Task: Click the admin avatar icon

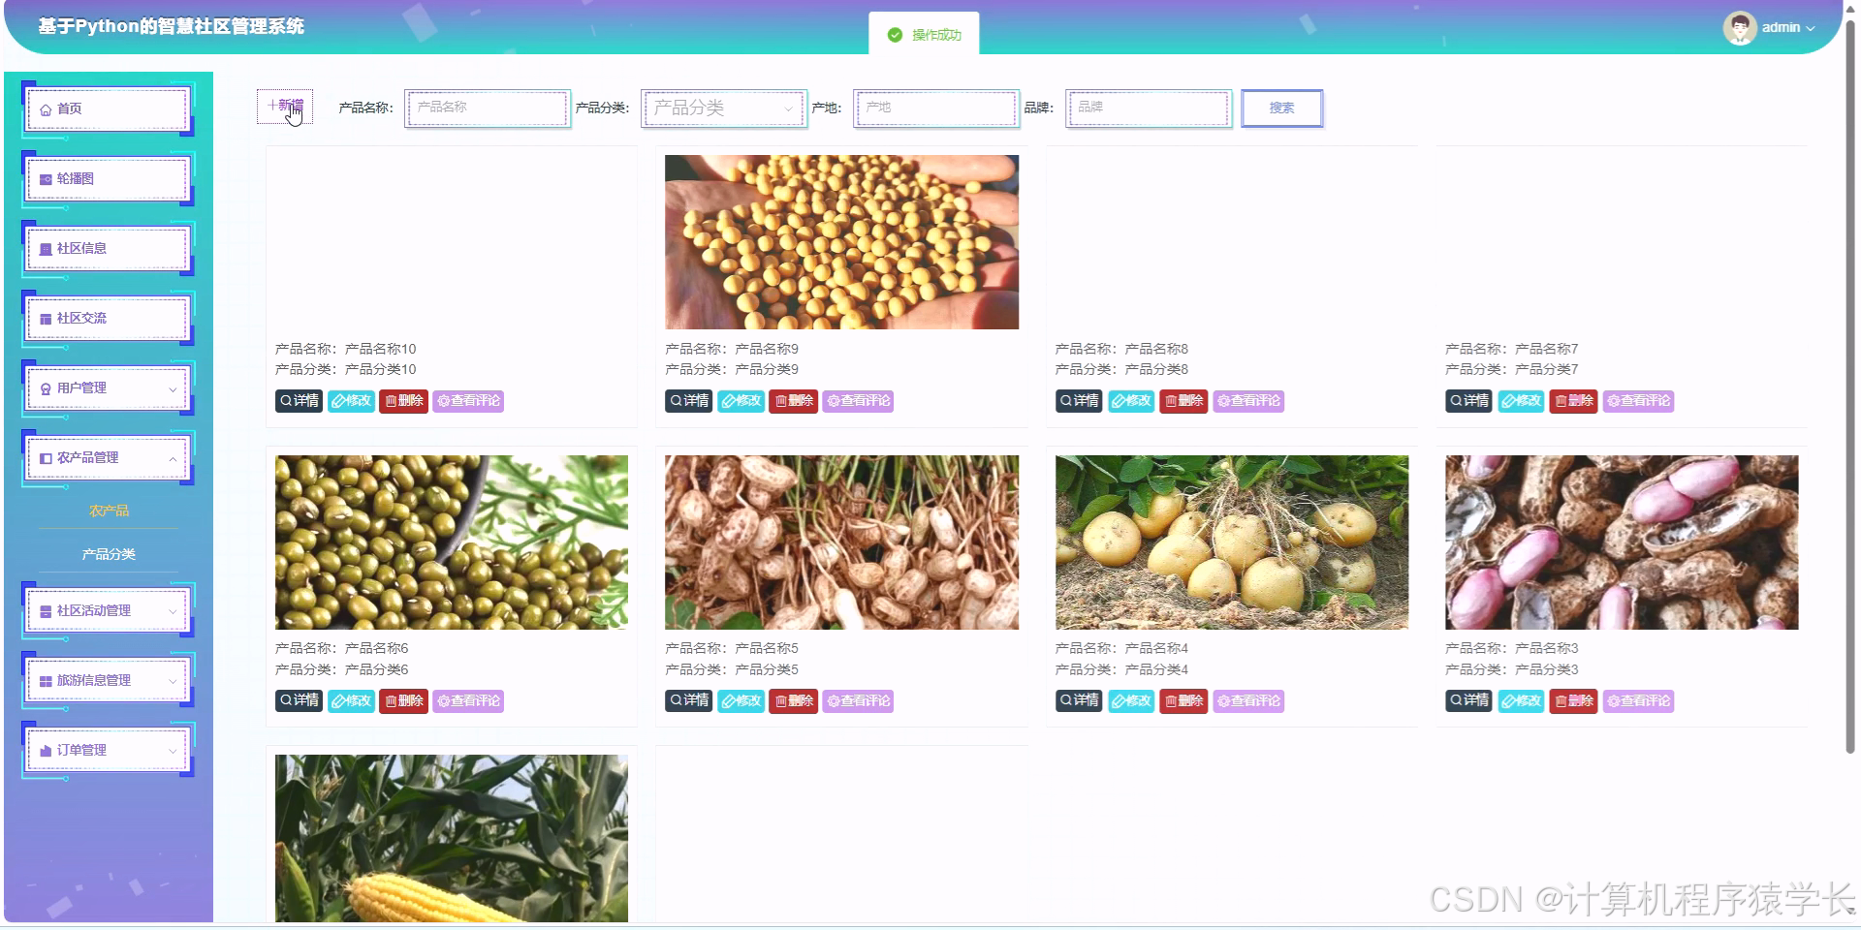Action: [x=1740, y=27]
